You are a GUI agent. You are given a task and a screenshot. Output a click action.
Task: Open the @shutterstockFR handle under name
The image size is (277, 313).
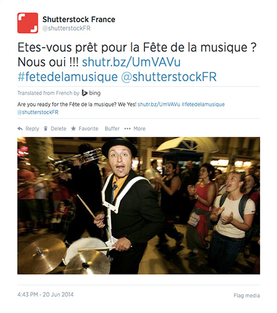coord(66,28)
